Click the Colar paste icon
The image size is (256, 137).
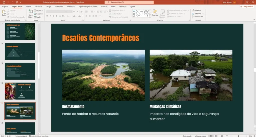4,12
